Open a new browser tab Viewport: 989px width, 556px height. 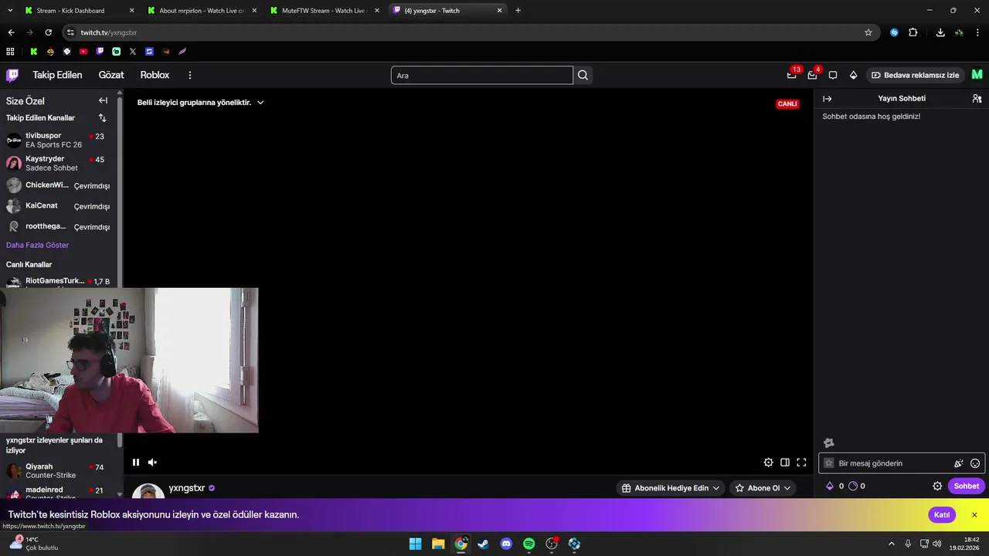pos(518,11)
